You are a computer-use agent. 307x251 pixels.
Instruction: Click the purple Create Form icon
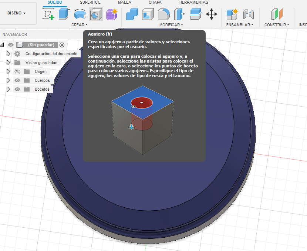112,14
